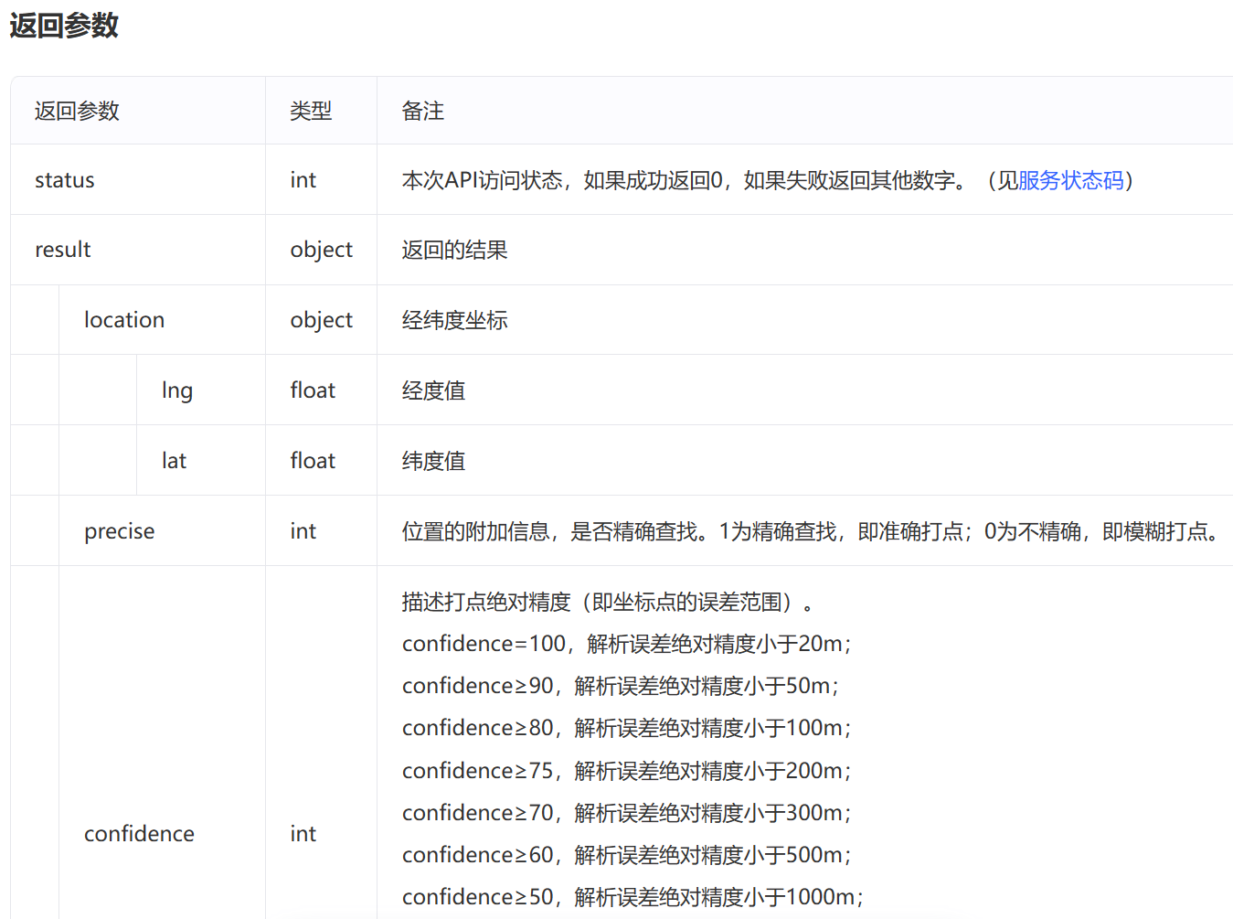The image size is (1233, 919).
Task: Click the int type of status row
Action: click(303, 180)
